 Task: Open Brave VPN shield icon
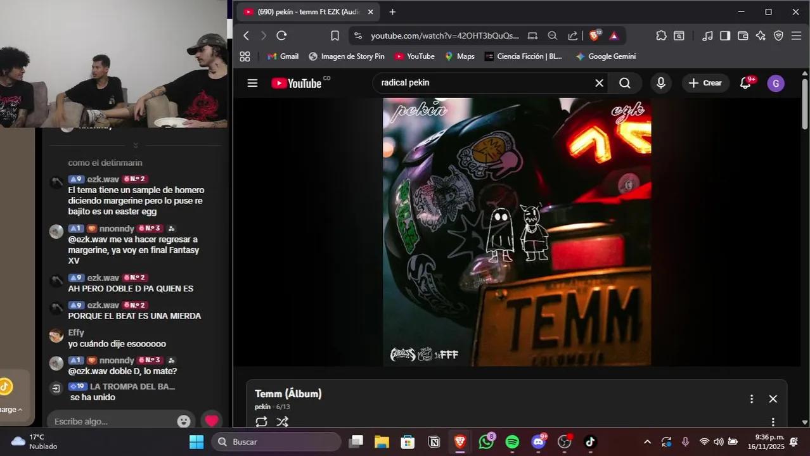coord(778,35)
